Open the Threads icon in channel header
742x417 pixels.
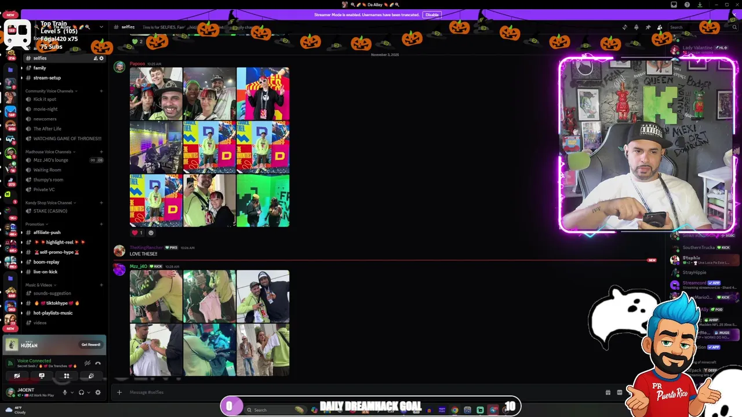click(x=624, y=27)
